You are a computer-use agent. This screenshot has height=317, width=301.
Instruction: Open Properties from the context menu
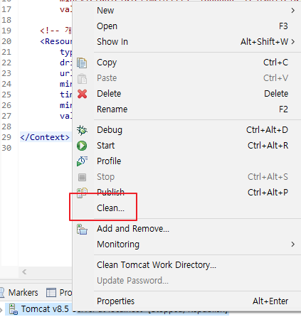(186, 301)
